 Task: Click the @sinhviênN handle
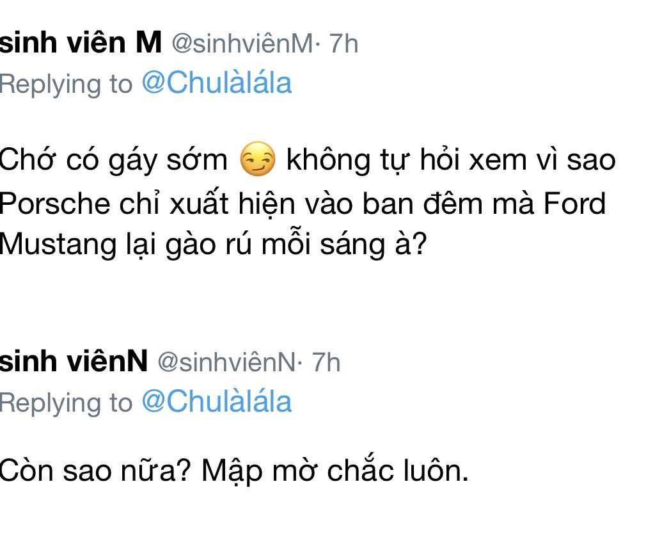[x=226, y=362]
